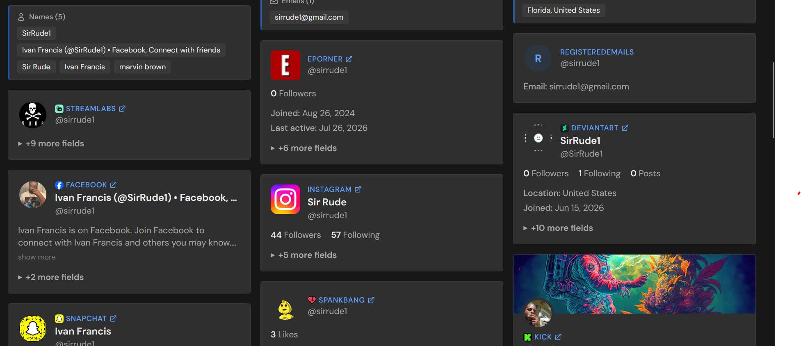Click the Names person icon
The image size is (801, 346).
[x=21, y=17]
